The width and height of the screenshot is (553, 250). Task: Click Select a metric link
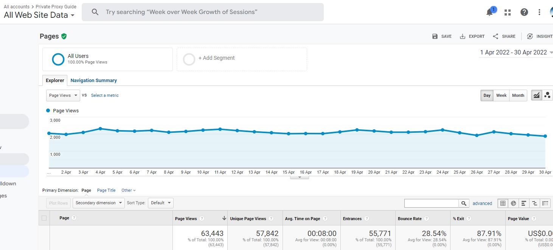(x=105, y=95)
